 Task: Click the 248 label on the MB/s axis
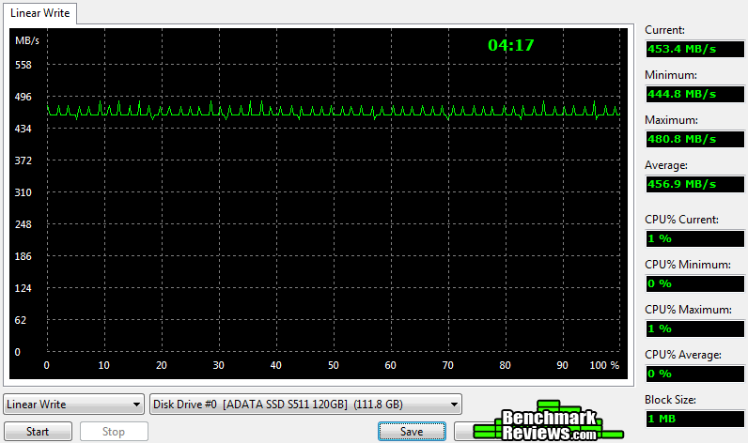[23, 224]
